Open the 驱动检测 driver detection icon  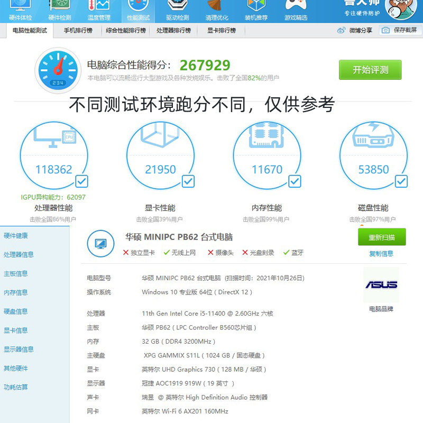pyautogui.click(x=178, y=11)
